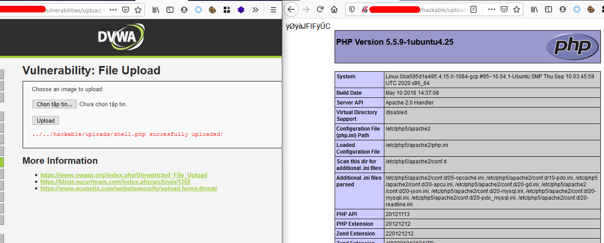Go back in the PHP info window
604x243 pixels.
click(291, 9)
